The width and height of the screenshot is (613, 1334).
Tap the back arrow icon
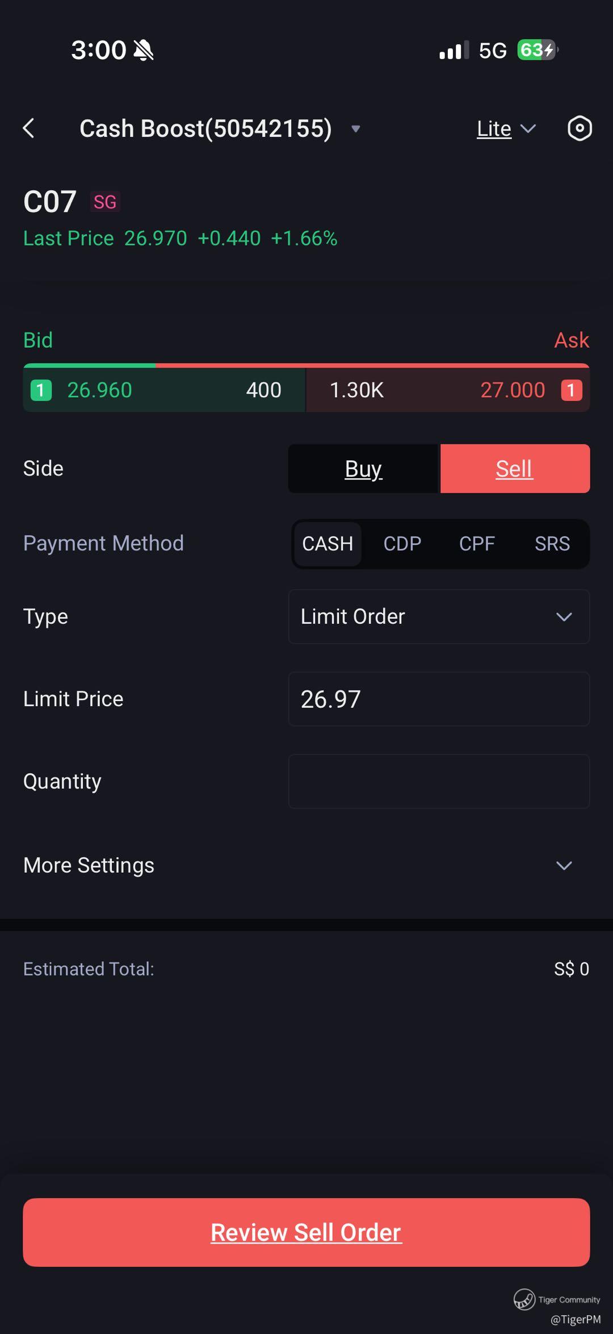(29, 128)
